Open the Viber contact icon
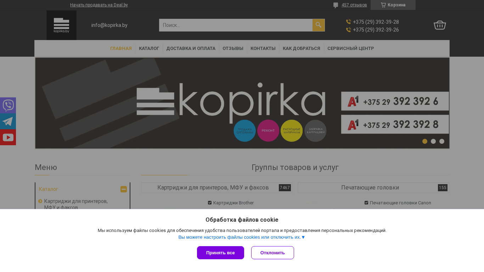The image size is (484, 272). 8,105
